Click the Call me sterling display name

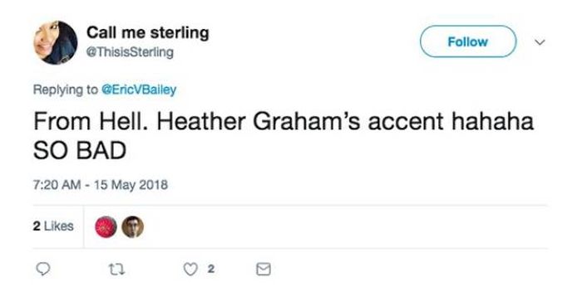click(x=148, y=32)
